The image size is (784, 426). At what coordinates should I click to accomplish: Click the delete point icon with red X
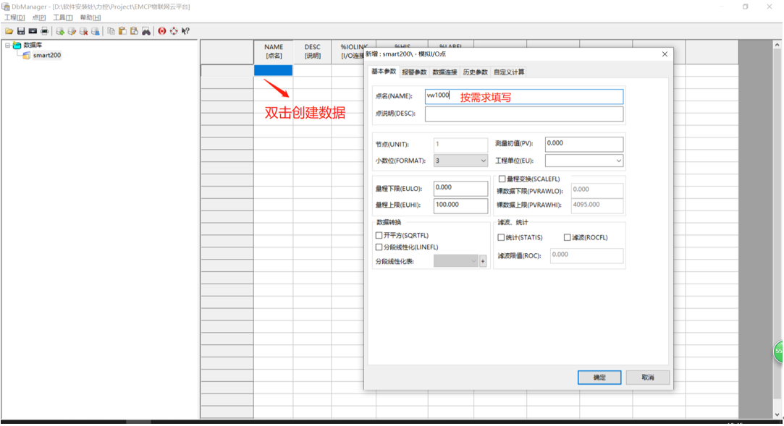tap(84, 31)
